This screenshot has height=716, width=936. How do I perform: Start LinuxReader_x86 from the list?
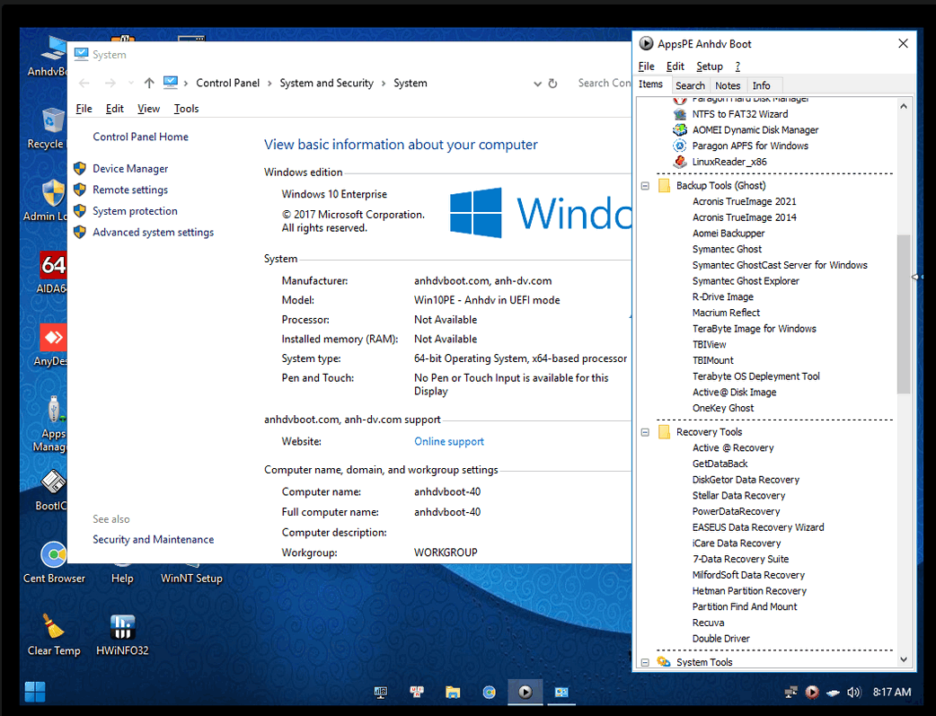[x=728, y=162]
